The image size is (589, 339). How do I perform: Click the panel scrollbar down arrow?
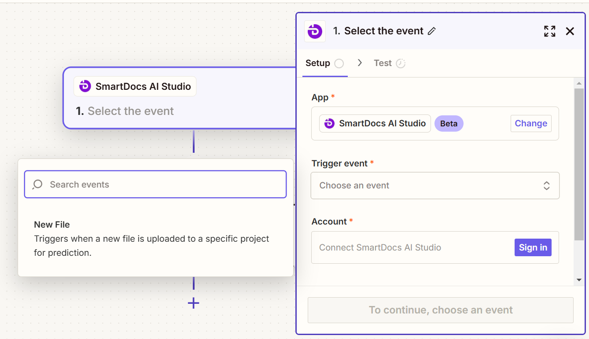click(579, 280)
